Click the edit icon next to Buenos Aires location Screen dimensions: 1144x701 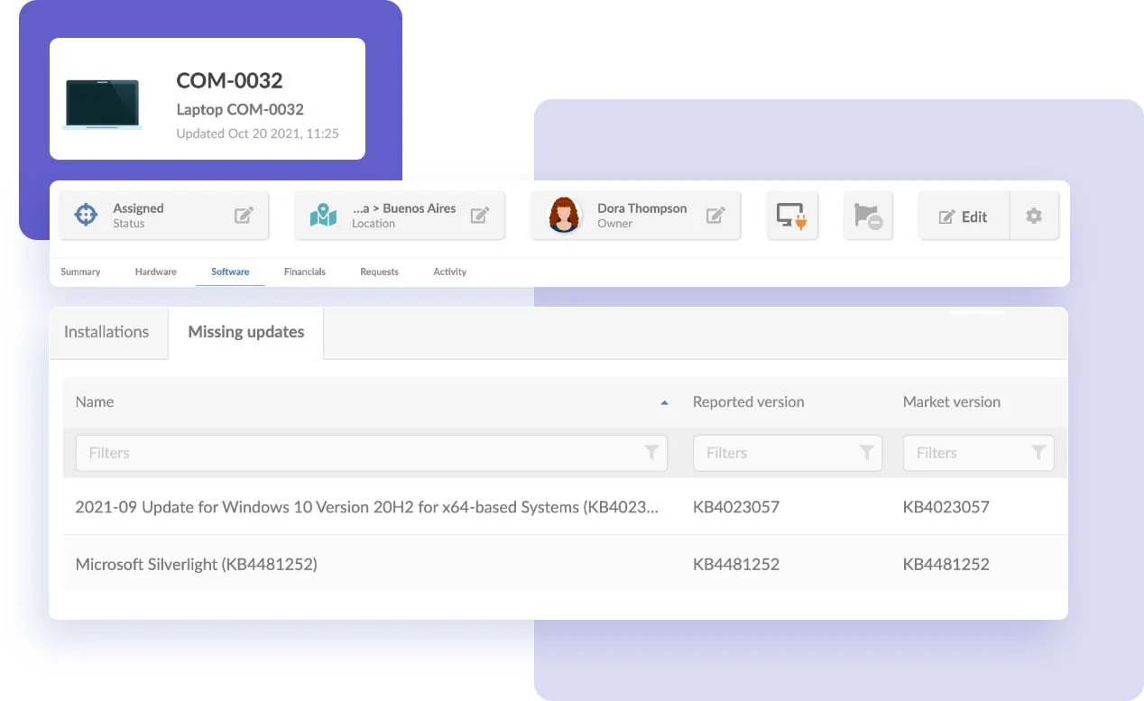tap(480, 216)
